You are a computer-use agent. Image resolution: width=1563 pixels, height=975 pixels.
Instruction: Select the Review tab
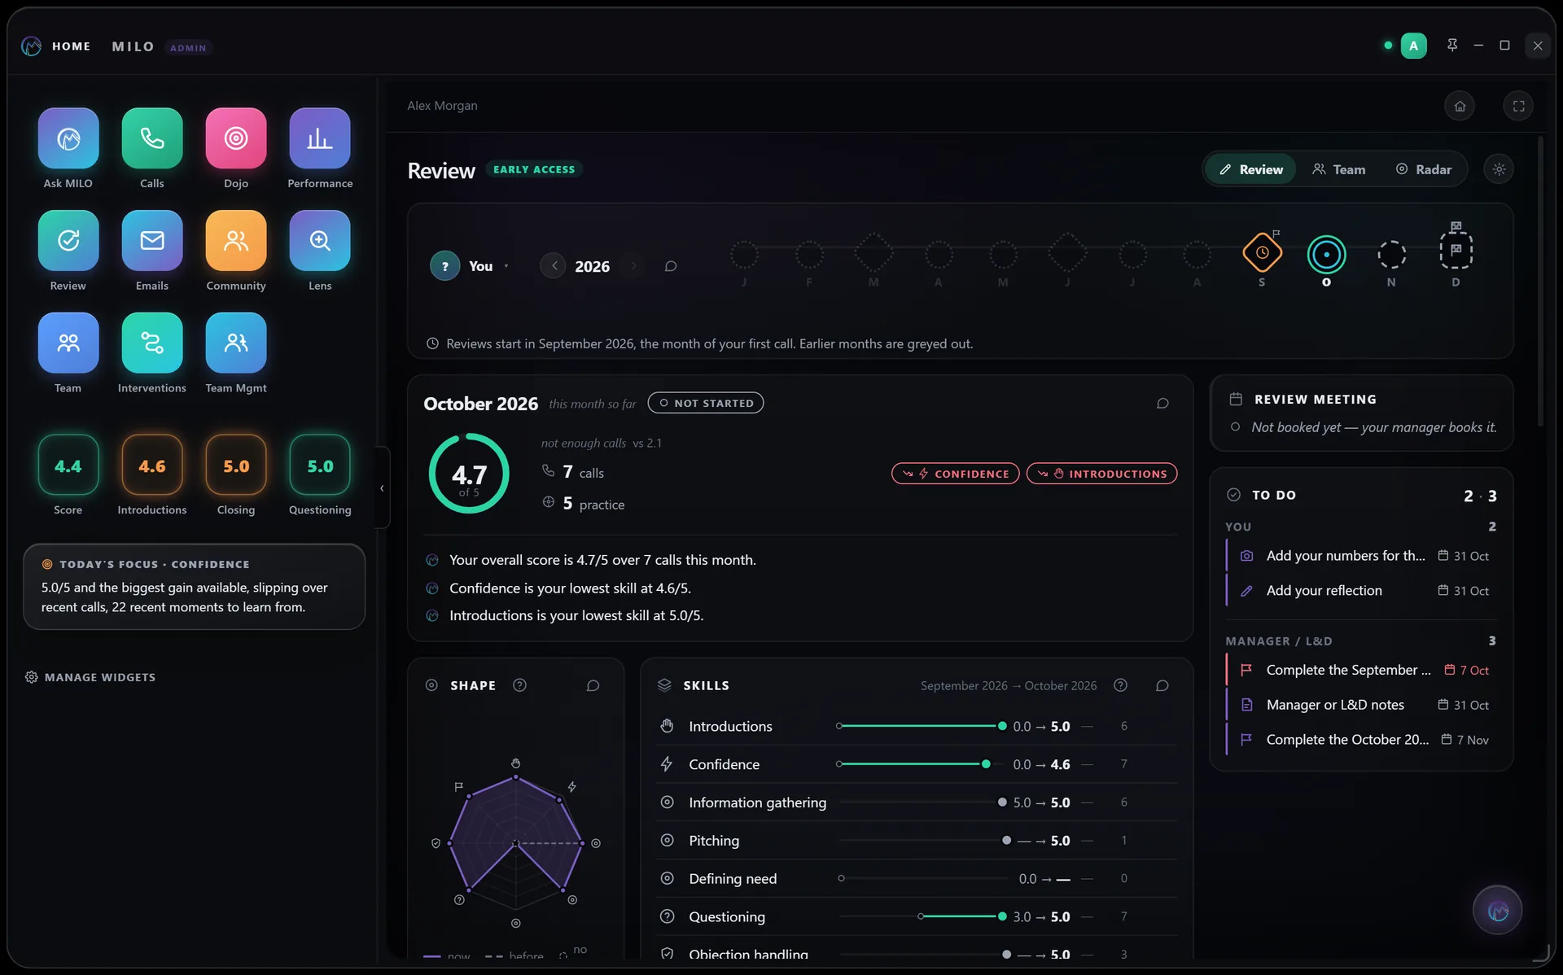(1251, 169)
